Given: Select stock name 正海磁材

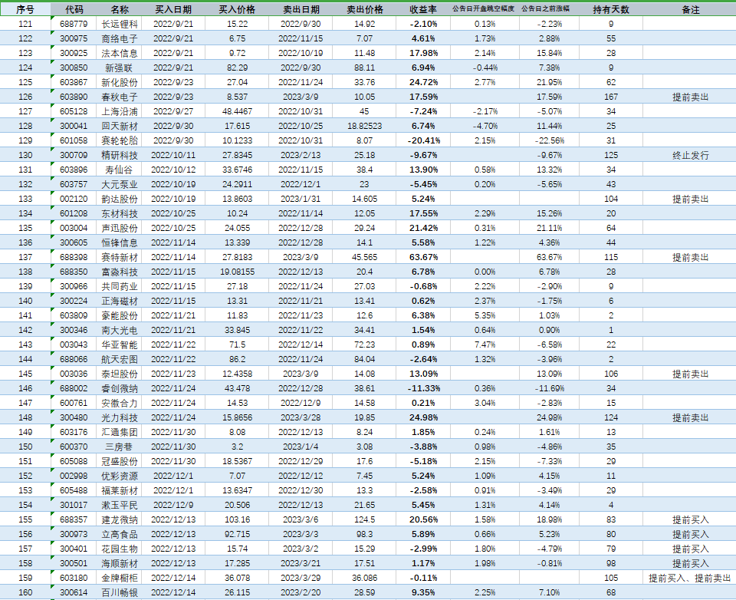Looking at the screenshot, I should click(x=120, y=301).
